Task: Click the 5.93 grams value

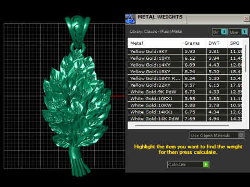Action: [x=190, y=51]
